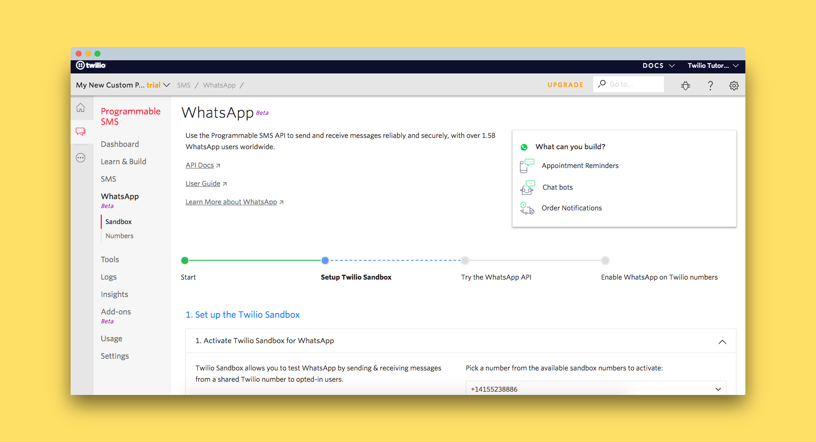Open the home icon in sidebar

point(81,108)
